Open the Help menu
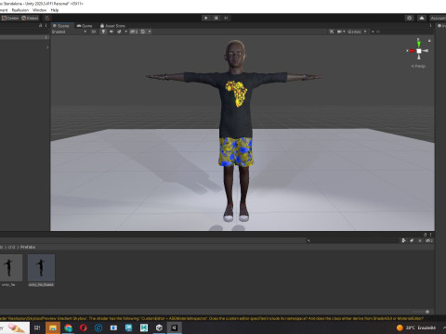446x334 pixels. [55, 10]
